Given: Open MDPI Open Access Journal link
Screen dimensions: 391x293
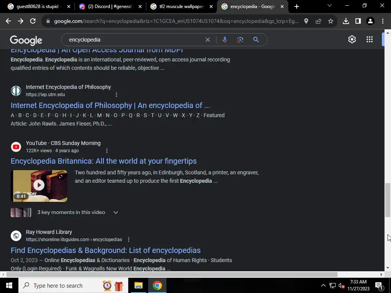Looking at the screenshot, I should 97,51.
